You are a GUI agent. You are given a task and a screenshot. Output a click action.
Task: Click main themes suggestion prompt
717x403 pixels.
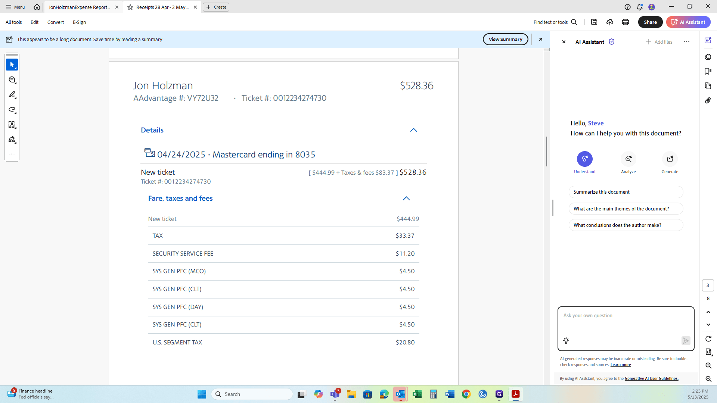[626, 209]
